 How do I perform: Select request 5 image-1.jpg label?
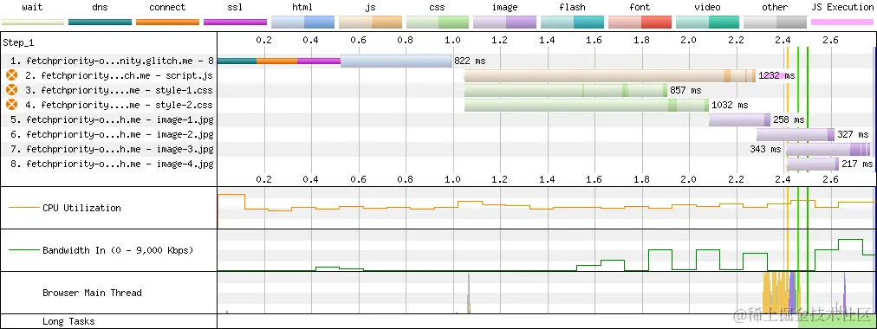pos(113,119)
